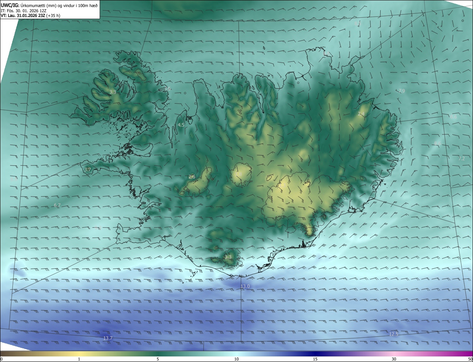Viewport: 473px width, 362px height.
Task: Click the 'UWC/IG: Úrkomumætti (mm)' map title
Action: click(49, 5)
